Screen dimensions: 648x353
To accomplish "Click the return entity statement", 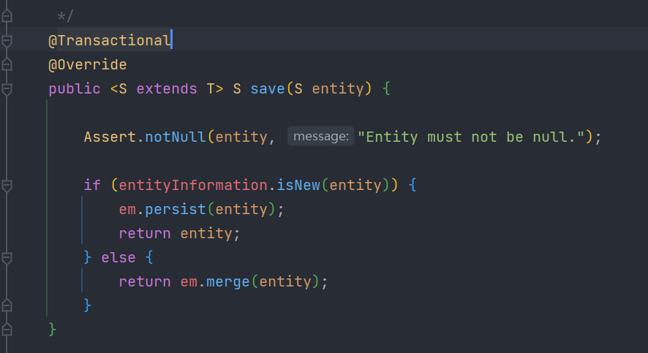I will (x=179, y=234).
